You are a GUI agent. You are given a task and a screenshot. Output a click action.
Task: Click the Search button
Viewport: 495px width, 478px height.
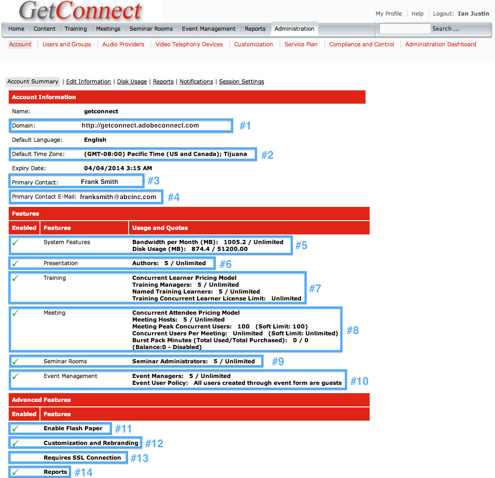[445, 29]
